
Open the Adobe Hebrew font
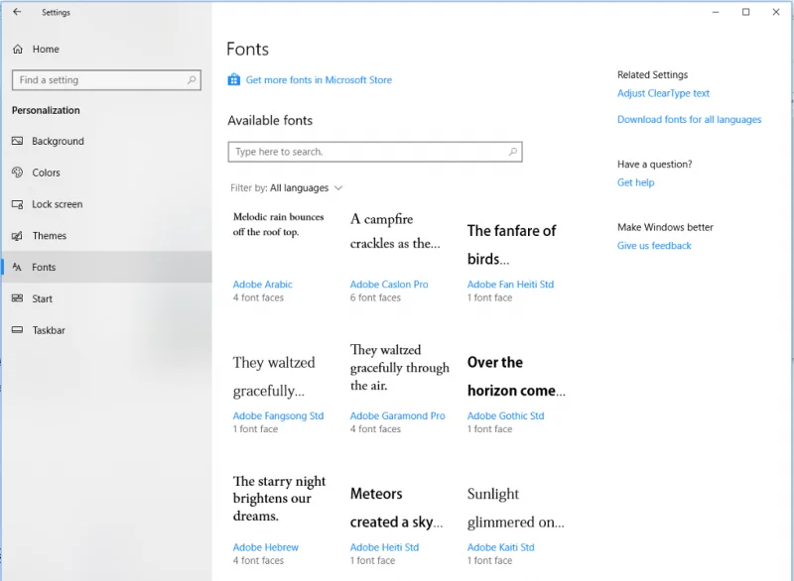[x=265, y=547]
